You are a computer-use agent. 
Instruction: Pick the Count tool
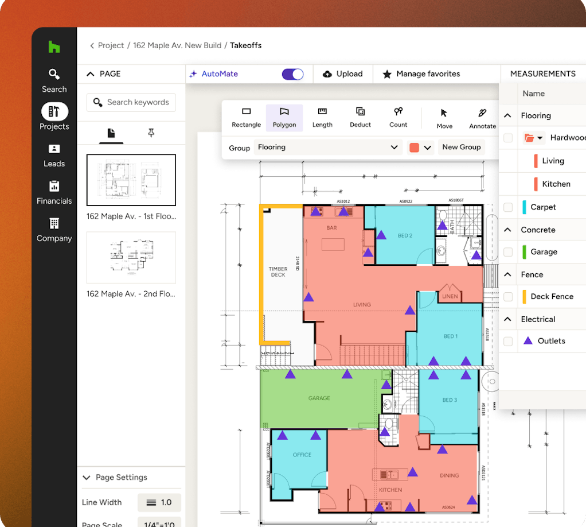click(398, 117)
